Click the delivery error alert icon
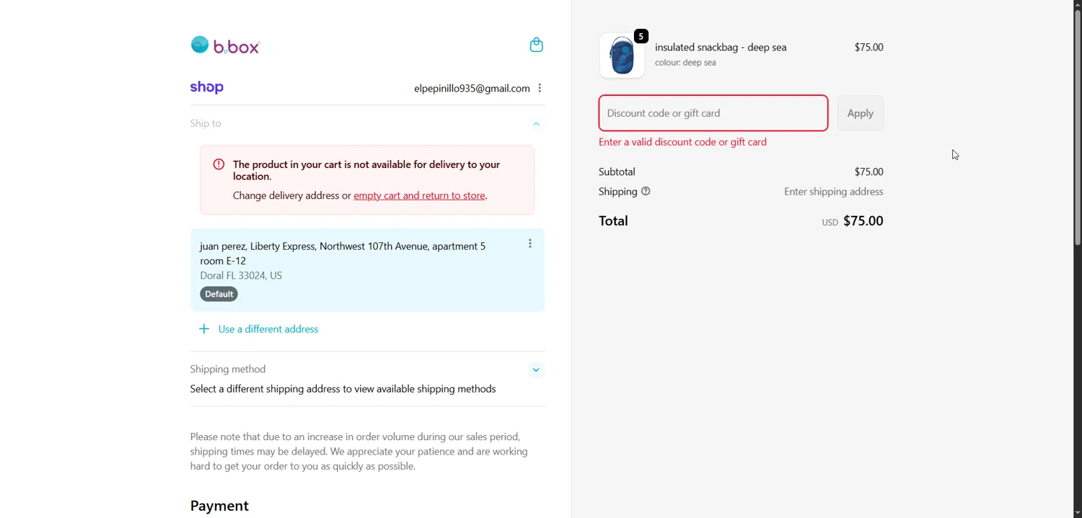 point(219,164)
